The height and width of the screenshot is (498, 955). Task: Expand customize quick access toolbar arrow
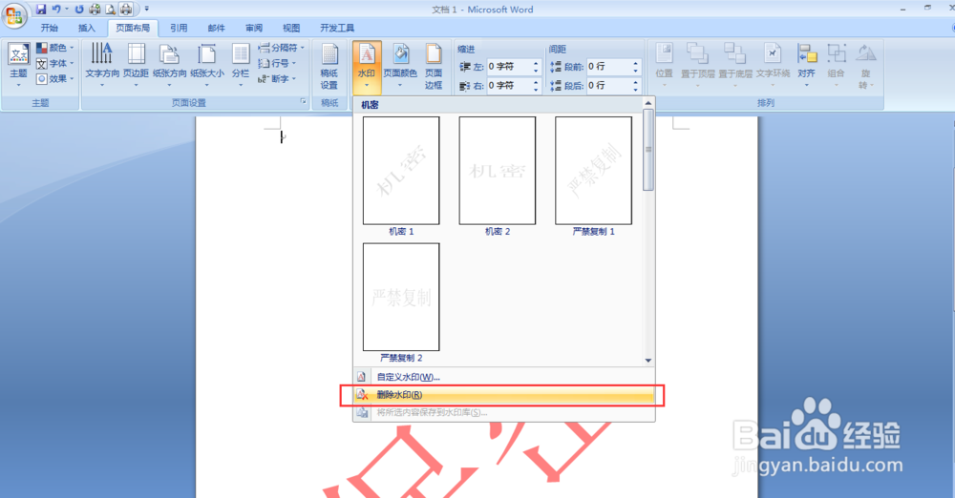(x=147, y=10)
